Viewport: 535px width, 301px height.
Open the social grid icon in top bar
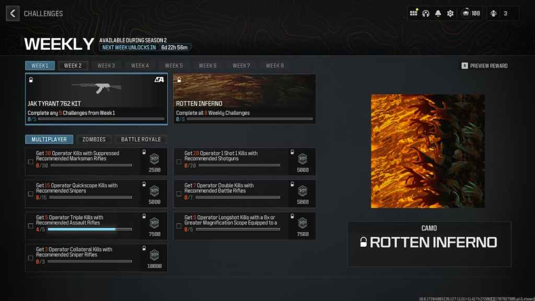tap(413, 13)
